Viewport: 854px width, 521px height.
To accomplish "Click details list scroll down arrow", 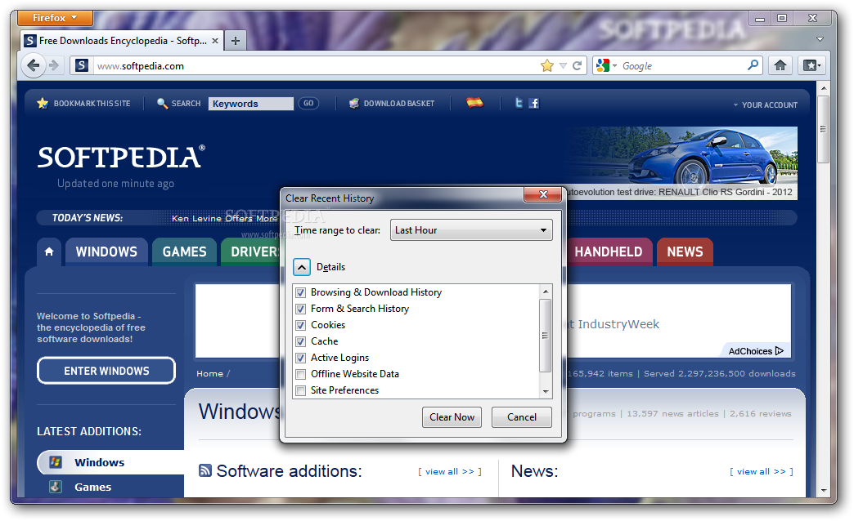I will click(545, 391).
